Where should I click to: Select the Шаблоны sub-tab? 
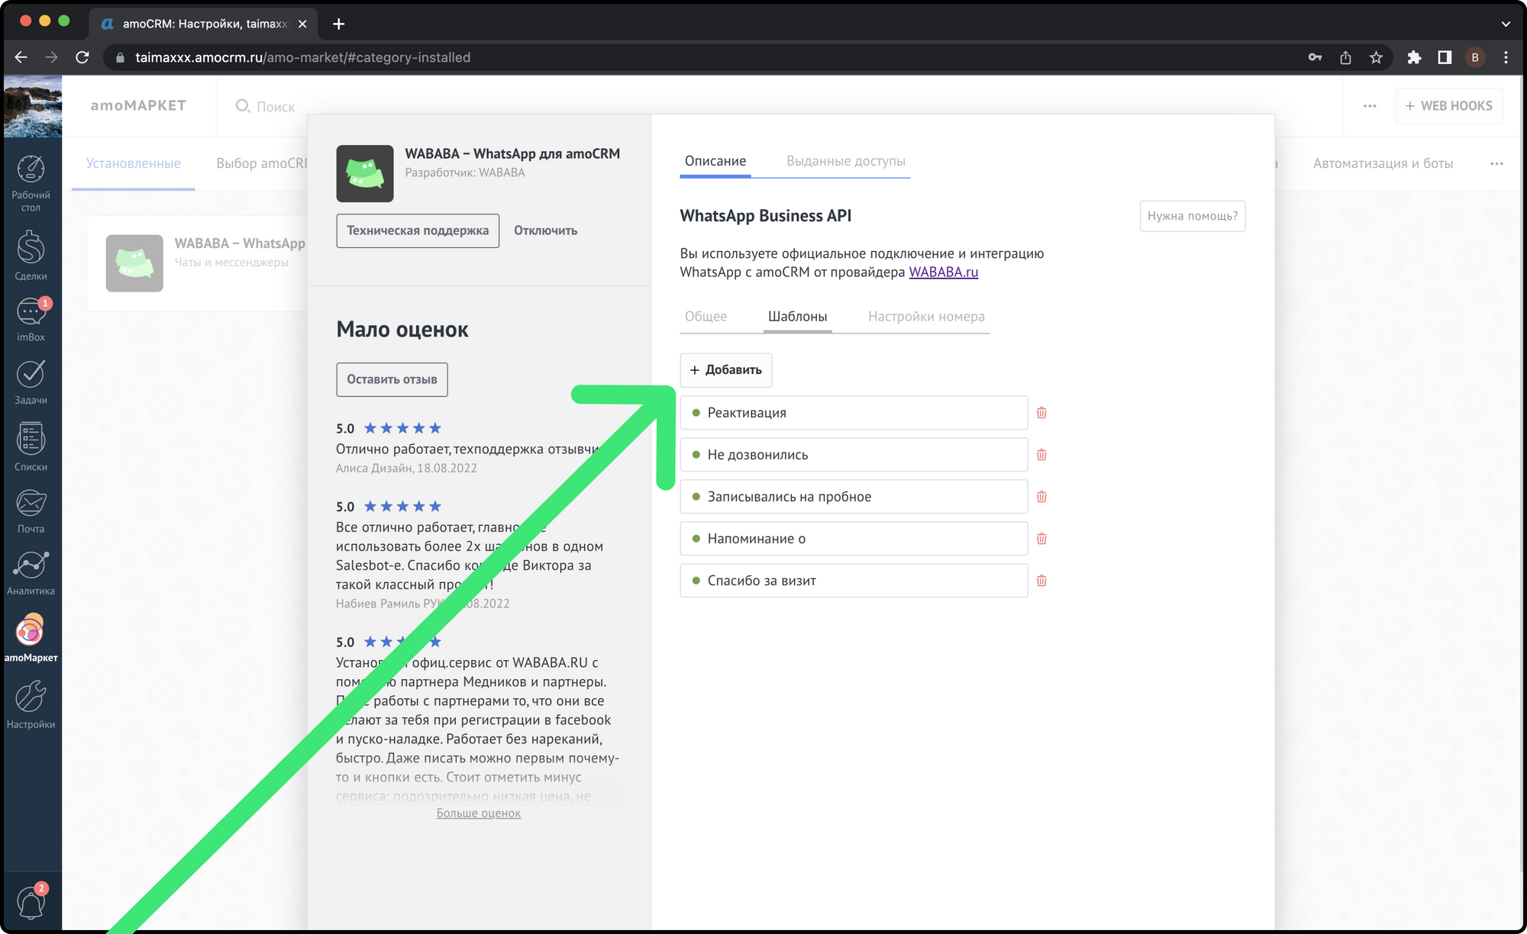pos(797,317)
